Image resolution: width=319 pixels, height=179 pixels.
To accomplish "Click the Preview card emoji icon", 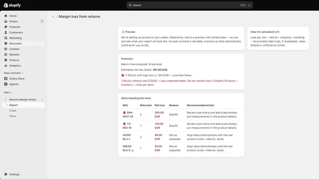I will [x=123, y=32].
